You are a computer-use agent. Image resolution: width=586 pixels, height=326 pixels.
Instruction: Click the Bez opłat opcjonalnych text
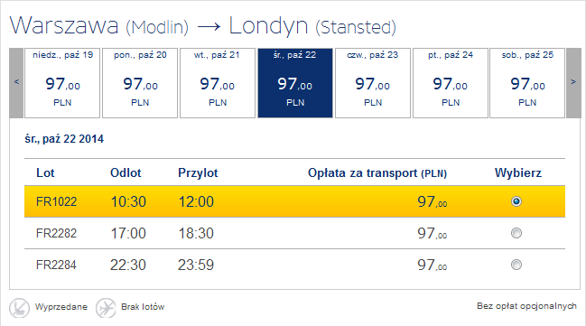pyautogui.click(x=526, y=306)
